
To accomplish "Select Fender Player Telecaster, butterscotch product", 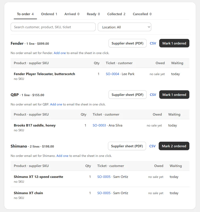I will pyautogui.click(x=44, y=74).
